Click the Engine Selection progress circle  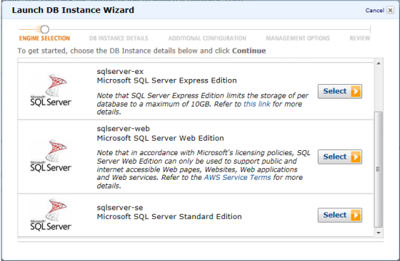pyautogui.click(x=44, y=30)
